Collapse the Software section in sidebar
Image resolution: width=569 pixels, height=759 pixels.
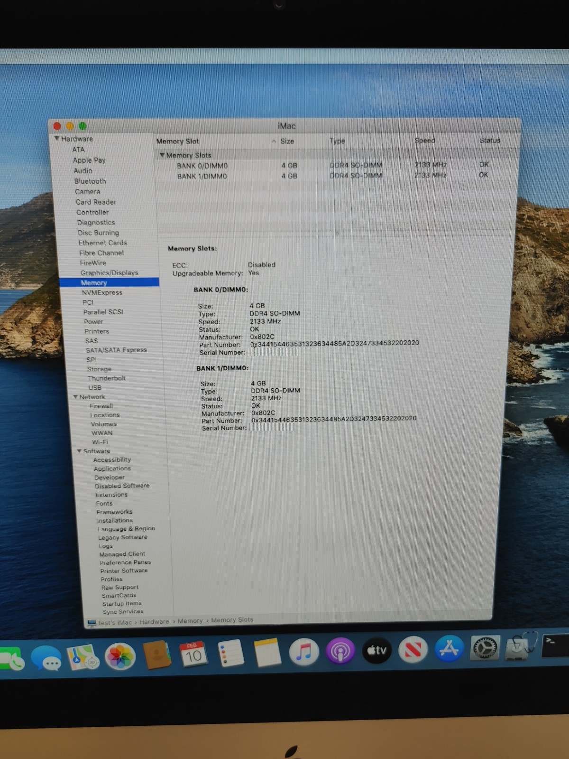point(79,451)
